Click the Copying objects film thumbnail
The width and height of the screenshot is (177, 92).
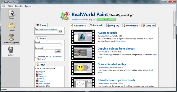pos(83,53)
